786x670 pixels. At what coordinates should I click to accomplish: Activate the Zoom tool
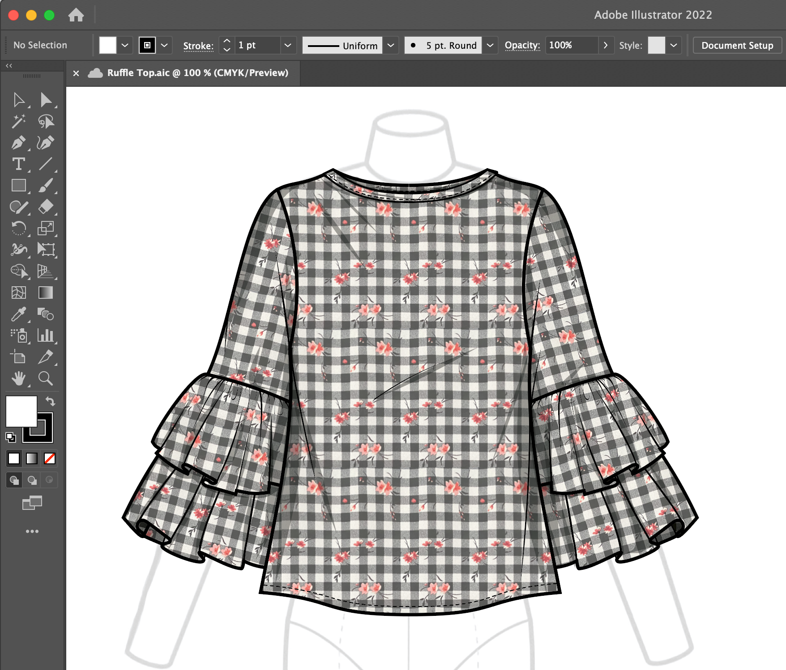[x=47, y=379]
